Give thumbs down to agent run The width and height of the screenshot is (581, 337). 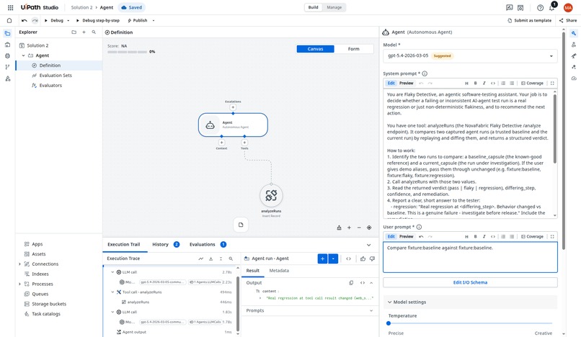coord(372,259)
